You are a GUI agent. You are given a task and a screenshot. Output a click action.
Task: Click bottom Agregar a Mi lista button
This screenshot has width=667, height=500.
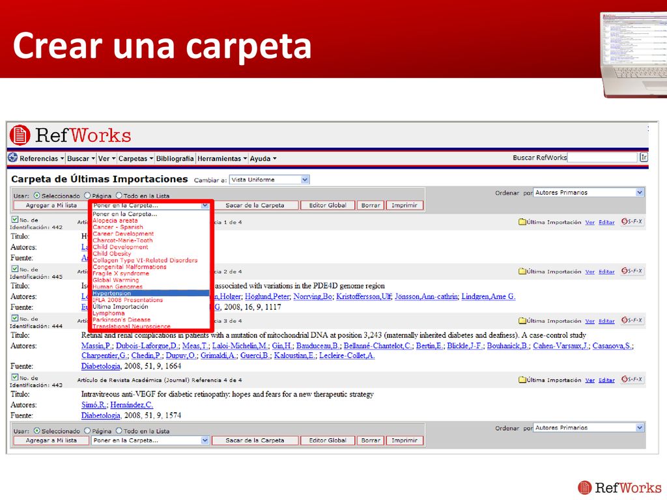point(51,441)
